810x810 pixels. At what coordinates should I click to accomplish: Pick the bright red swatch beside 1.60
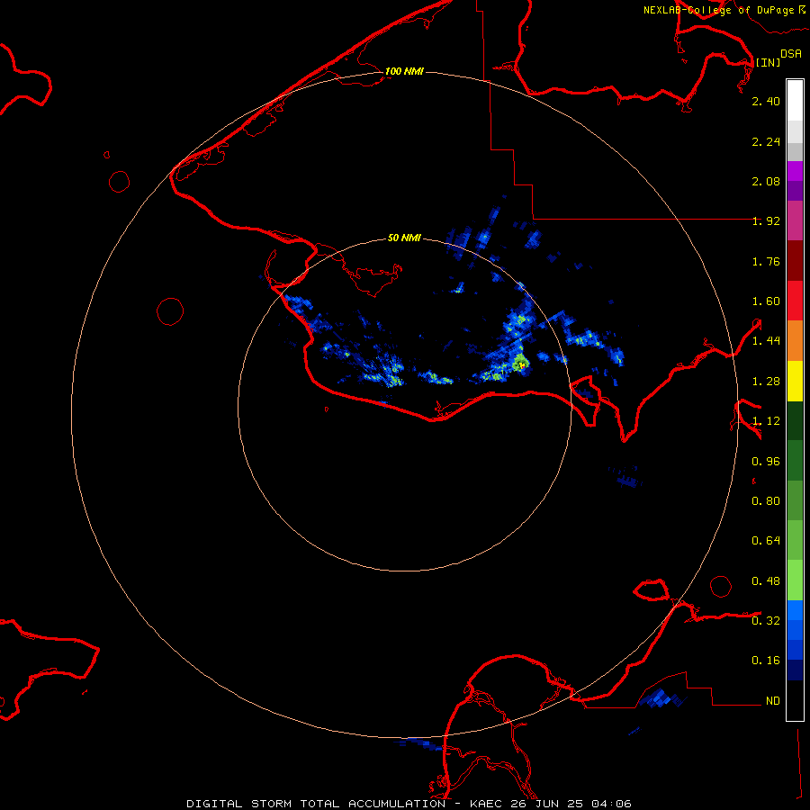click(795, 301)
